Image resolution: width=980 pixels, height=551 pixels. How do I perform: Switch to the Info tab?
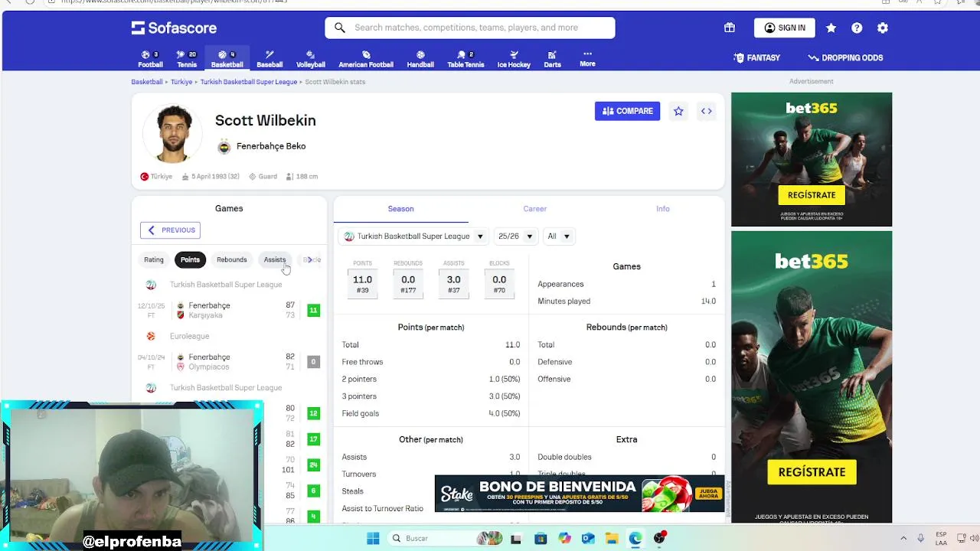point(663,209)
